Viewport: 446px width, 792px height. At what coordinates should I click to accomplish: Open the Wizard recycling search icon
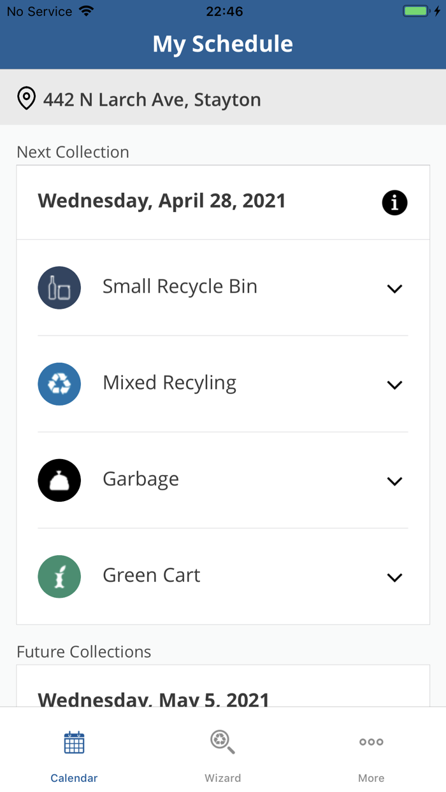tap(222, 742)
